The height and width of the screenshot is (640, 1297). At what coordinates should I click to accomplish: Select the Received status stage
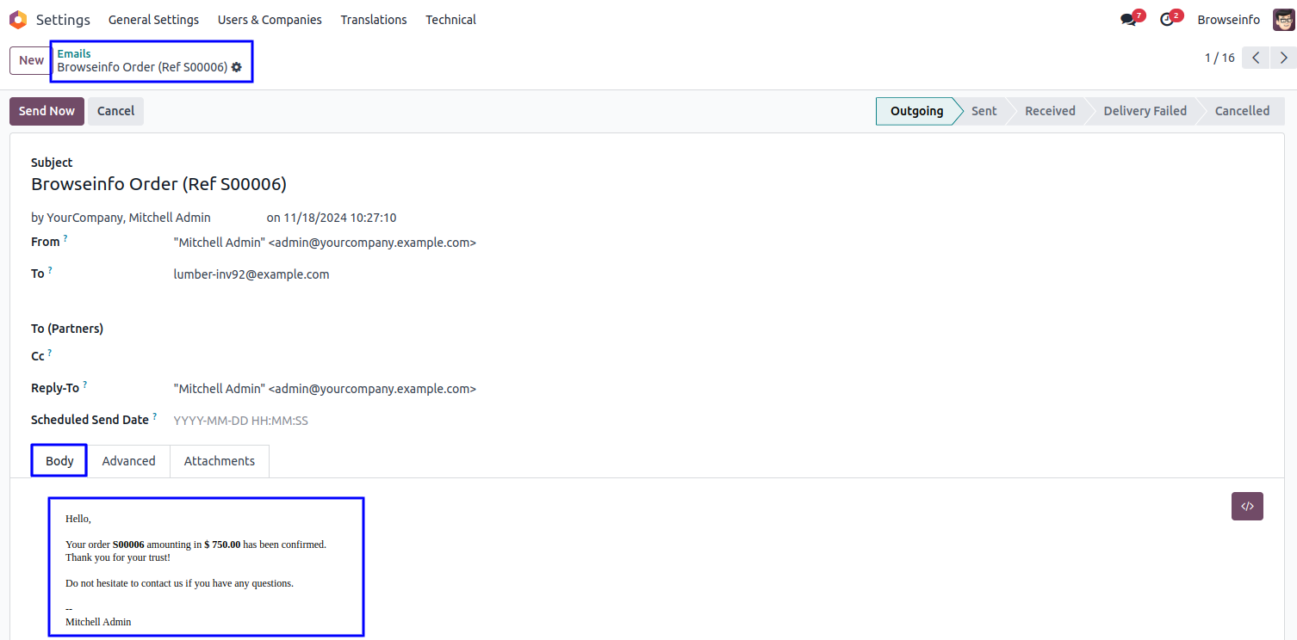click(x=1050, y=111)
